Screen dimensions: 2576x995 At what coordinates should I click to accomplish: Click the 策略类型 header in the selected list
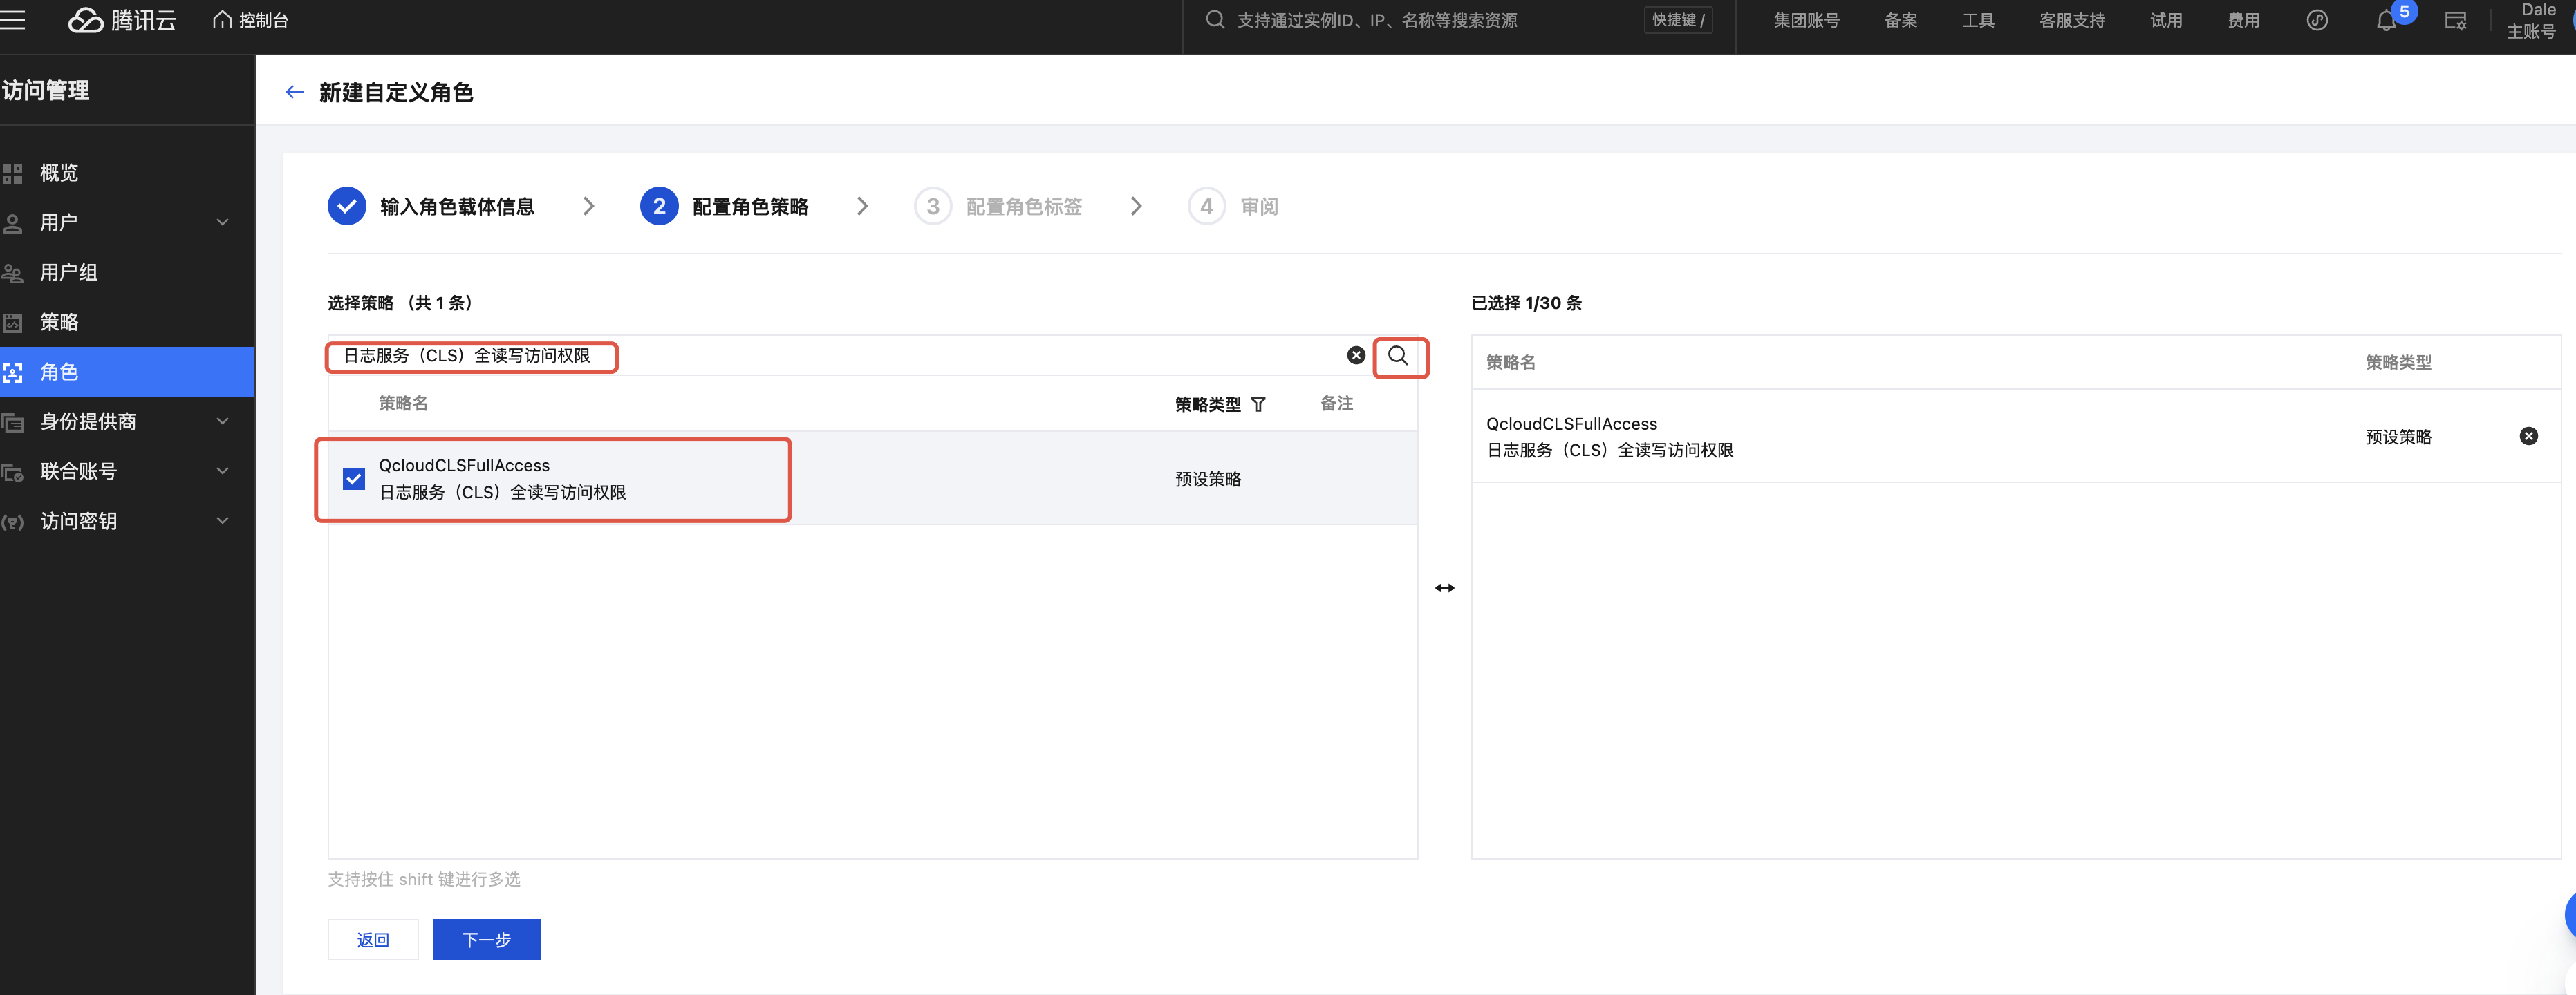point(2398,363)
